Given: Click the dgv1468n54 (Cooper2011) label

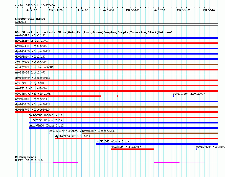Looking at the screenshot, I should click(x=46, y=125).
